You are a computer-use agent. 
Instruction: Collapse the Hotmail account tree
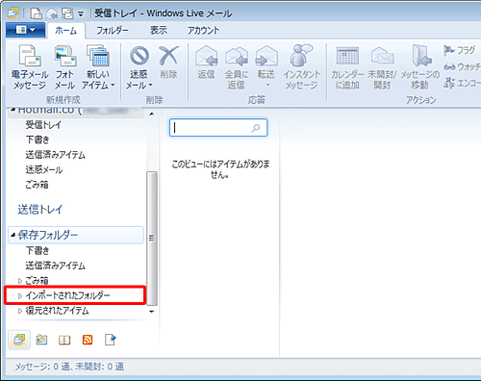[13, 110]
